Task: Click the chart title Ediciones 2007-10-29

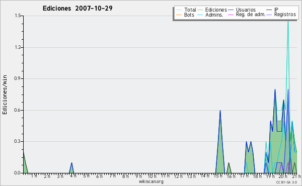Action: click(78, 8)
